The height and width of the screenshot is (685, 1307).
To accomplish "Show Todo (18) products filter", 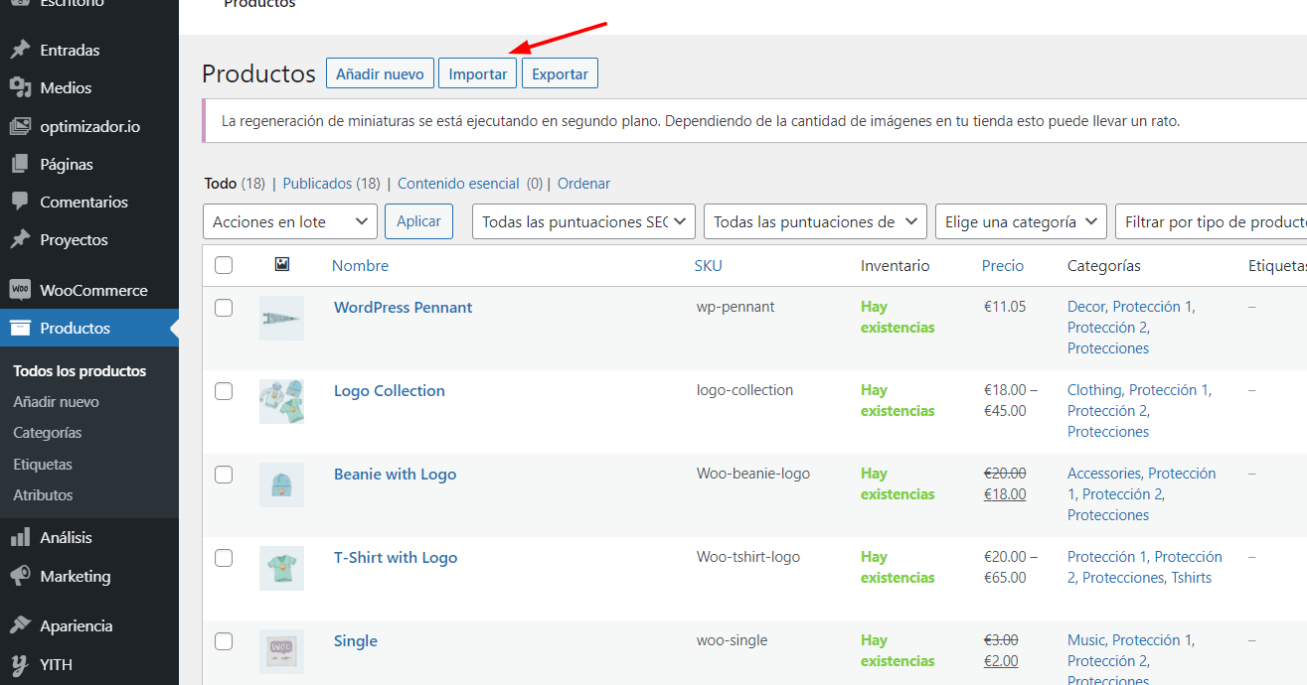I will click(235, 184).
